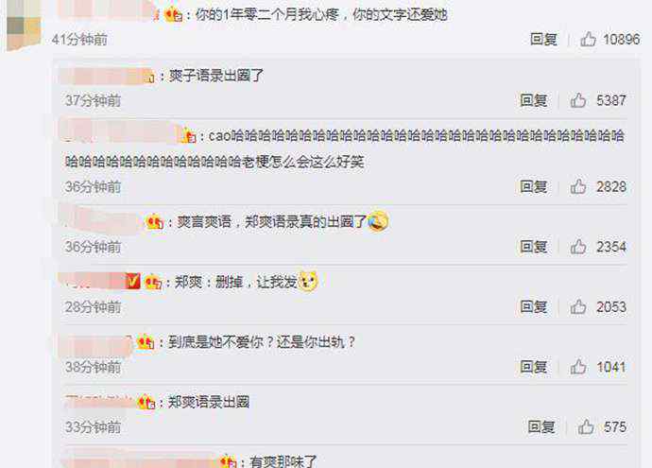Click thumbs-up on the 2828-likes comment
Image resolution: width=652 pixels, height=468 pixels.
[578, 187]
